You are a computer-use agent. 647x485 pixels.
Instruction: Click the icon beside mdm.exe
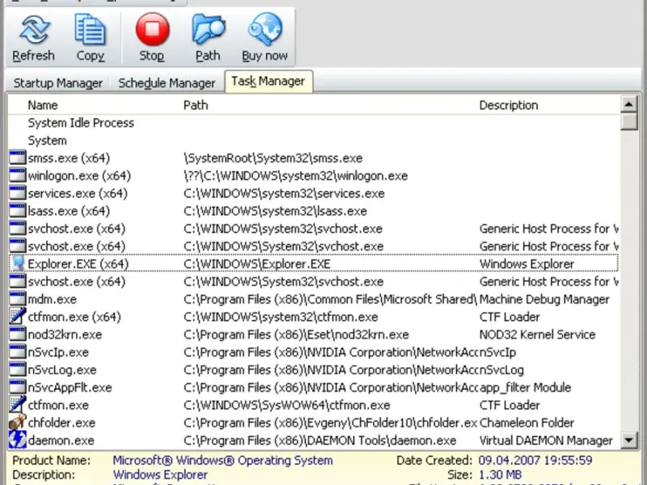pyautogui.click(x=17, y=299)
